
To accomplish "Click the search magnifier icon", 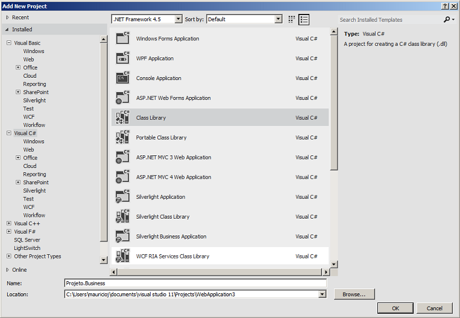I will point(447,19).
